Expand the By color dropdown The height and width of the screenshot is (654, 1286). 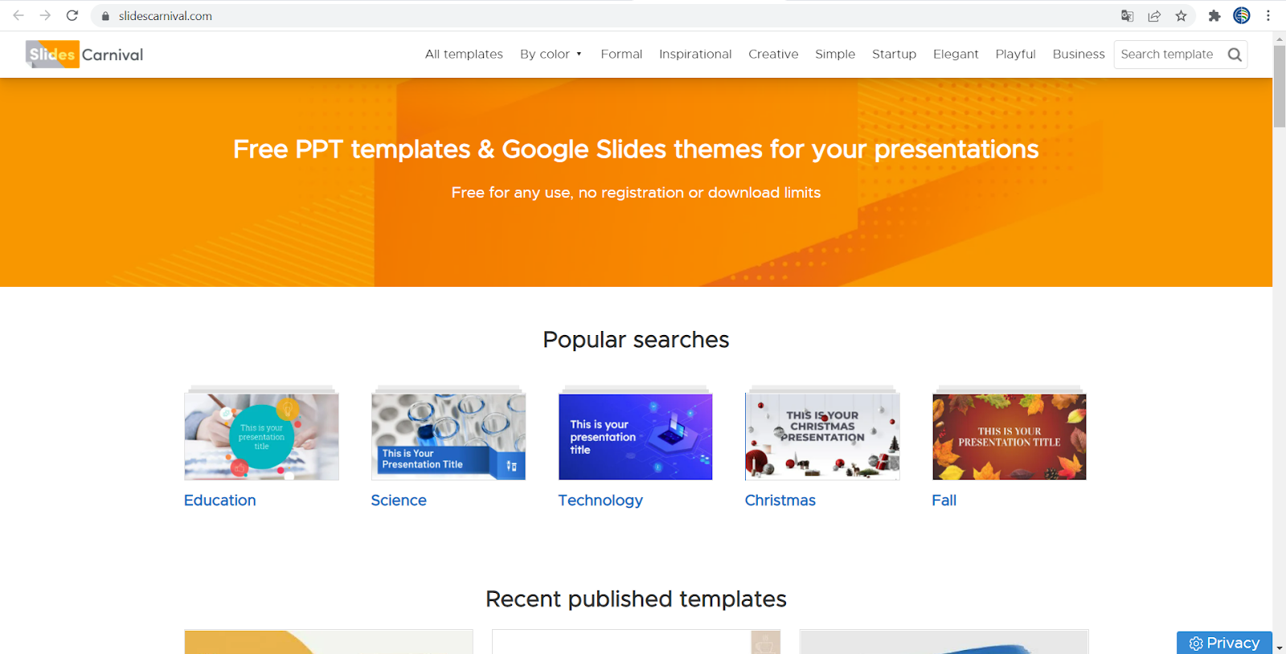tap(551, 54)
